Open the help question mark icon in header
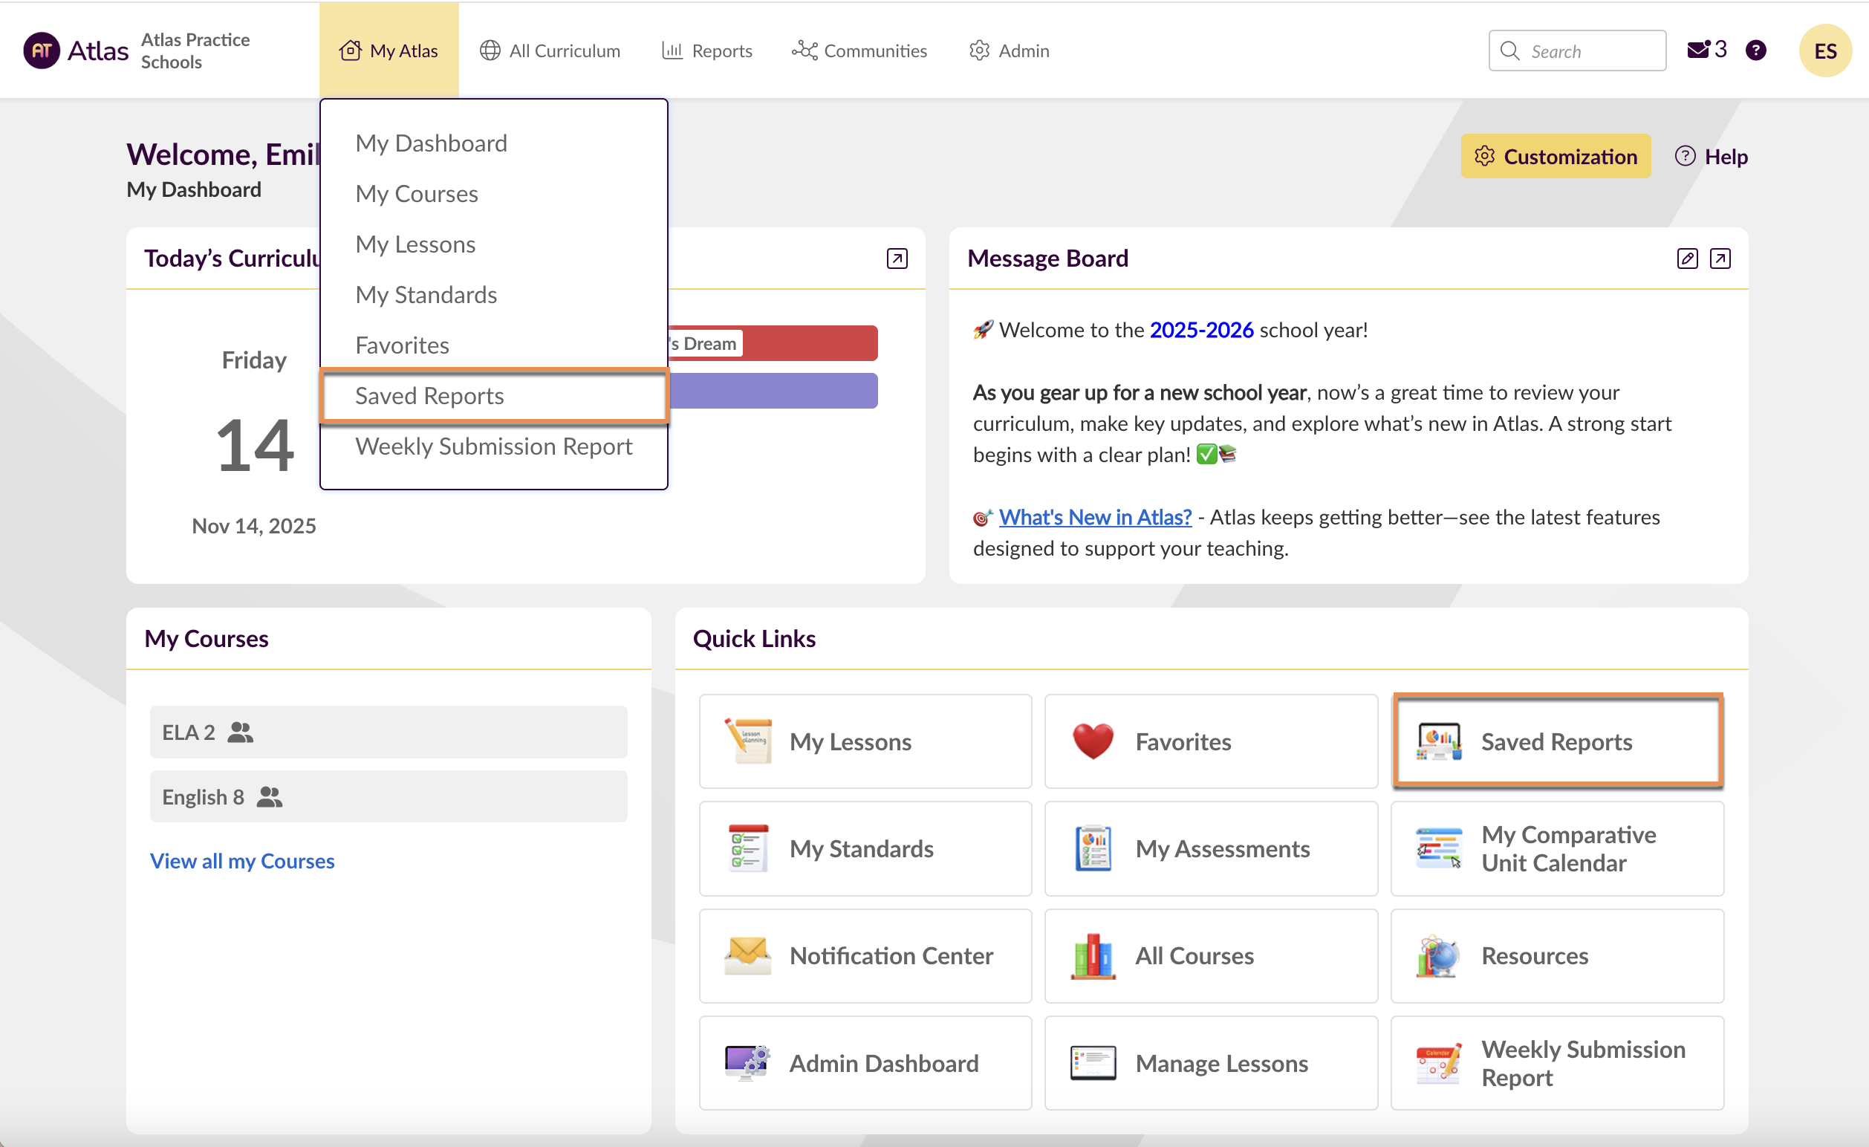The width and height of the screenshot is (1869, 1147). (1755, 50)
